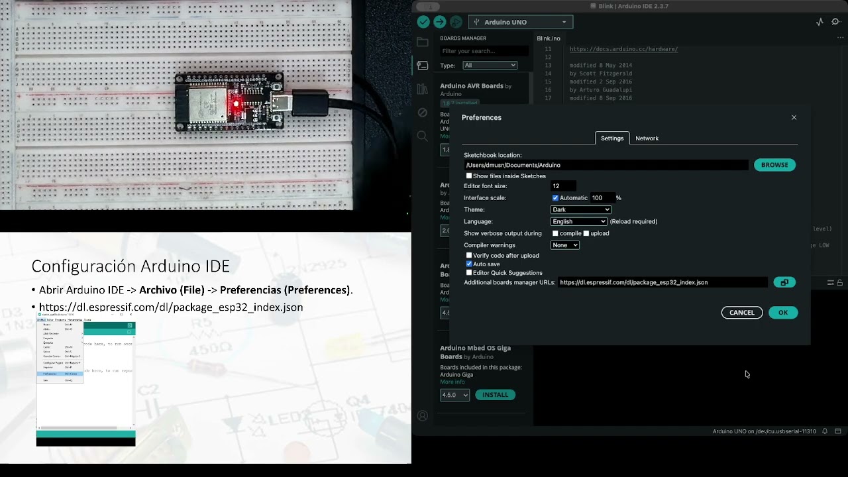Enable verbose output during compile

click(x=555, y=233)
